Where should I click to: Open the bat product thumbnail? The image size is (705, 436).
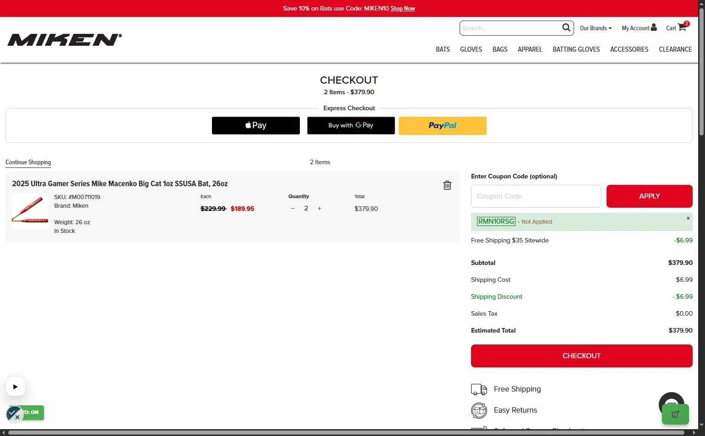point(30,211)
